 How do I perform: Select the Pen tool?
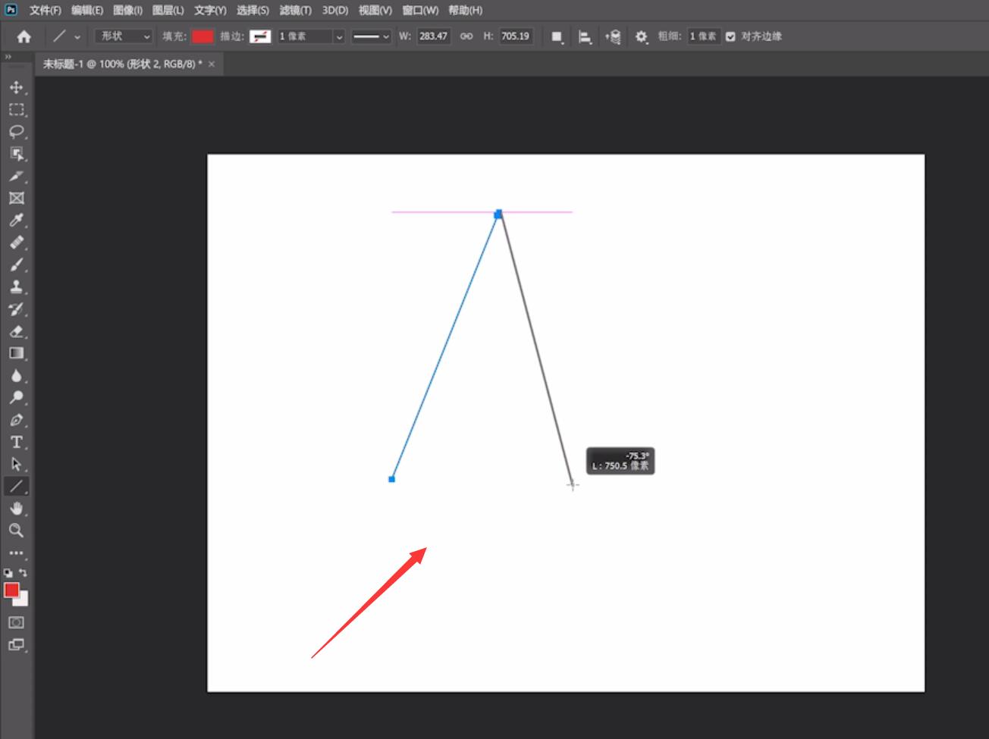pyautogui.click(x=16, y=420)
